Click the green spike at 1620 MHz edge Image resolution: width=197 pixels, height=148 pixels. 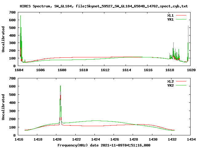(x=188, y=43)
